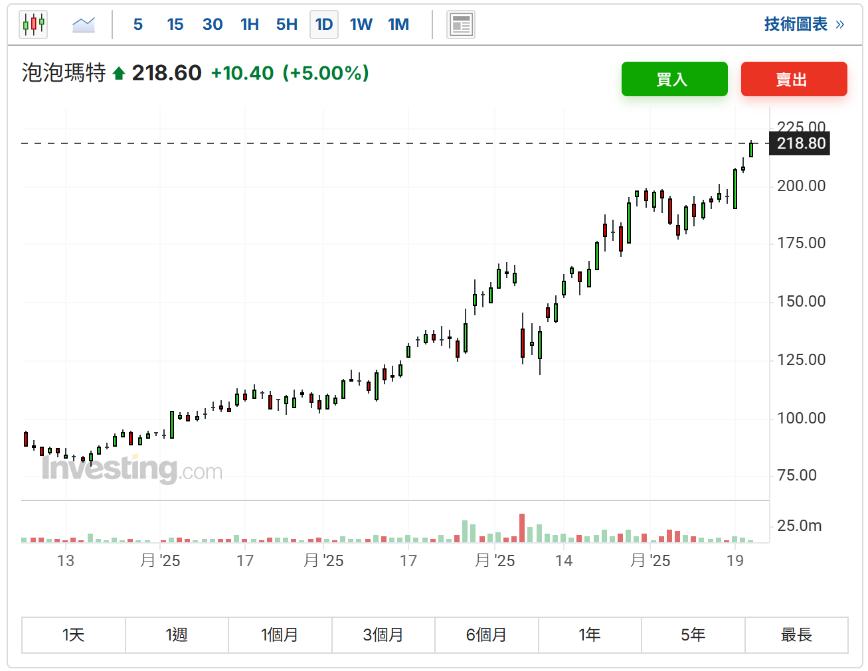Click the 25.0m volume axis label
The height and width of the screenshot is (671, 868).
pos(800,526)
